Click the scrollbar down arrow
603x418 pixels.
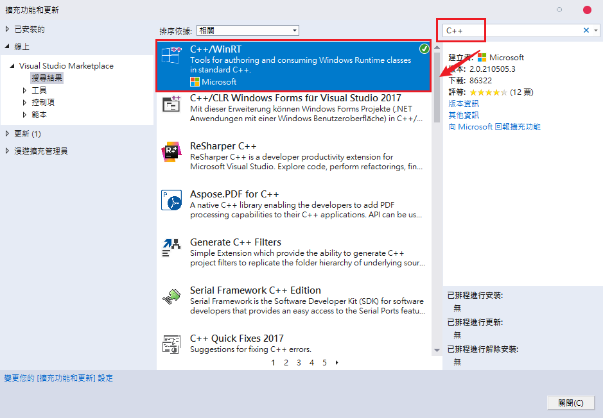click(x=437, y=350)
